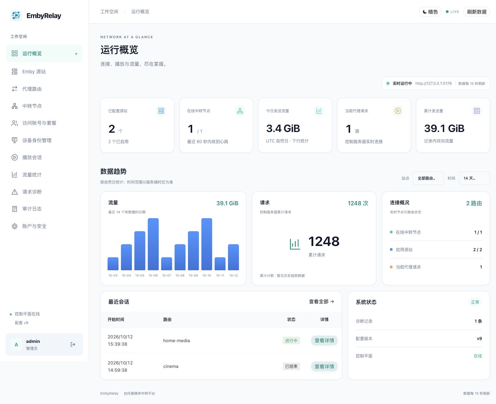The height and width of the screenshot is (404, 496).
Task: Click the 审计日志 document icon
Action: pyautogui.click(x=15, y=209)
